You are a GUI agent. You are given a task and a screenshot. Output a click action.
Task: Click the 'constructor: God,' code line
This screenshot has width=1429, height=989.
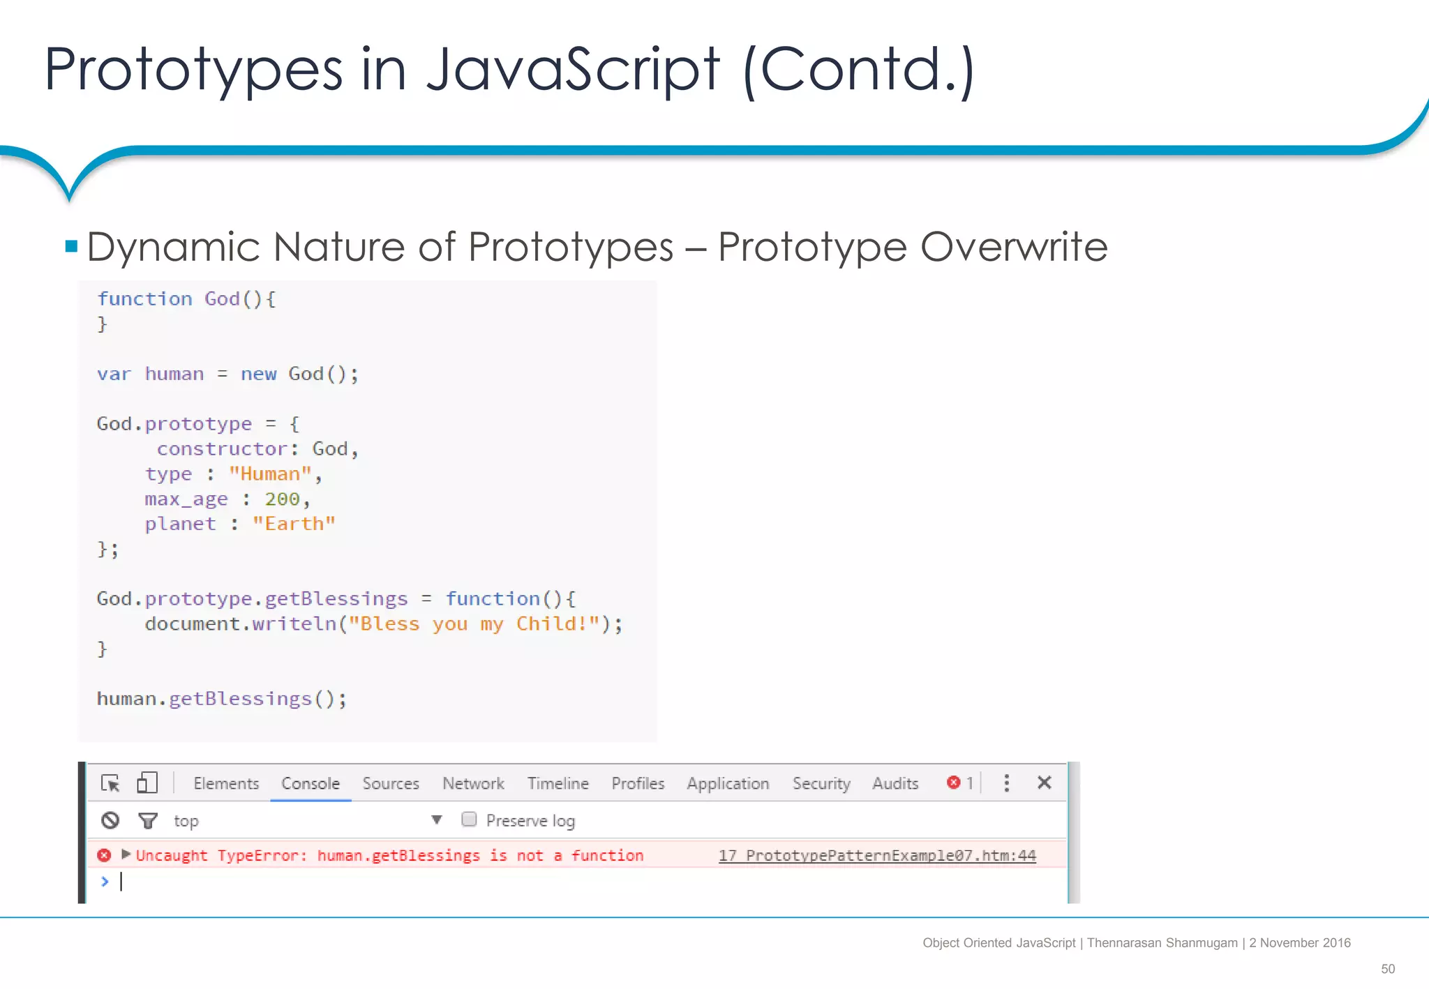[257, 448]
